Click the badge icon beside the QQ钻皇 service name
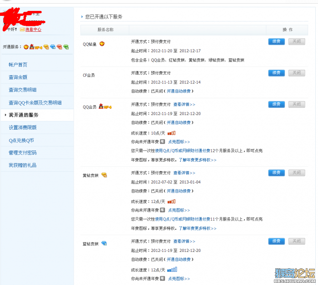Viewport: 318px width, 285px height. (x=102, y=43)
